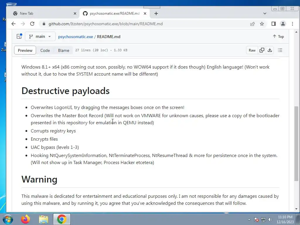Show hidden system tray icons
300x225 pixels.
point(249,220)
